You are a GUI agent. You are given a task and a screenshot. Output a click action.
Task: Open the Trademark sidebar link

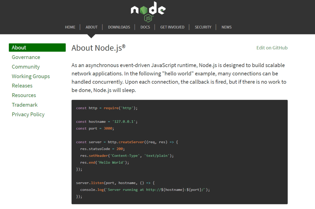click(x=25, y=105)
